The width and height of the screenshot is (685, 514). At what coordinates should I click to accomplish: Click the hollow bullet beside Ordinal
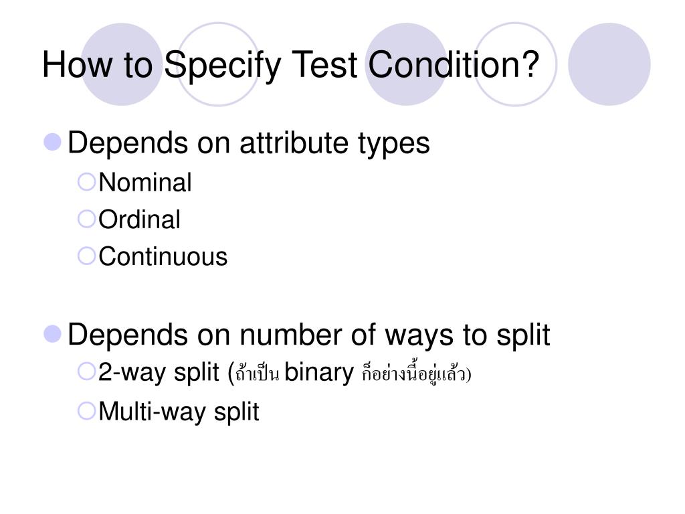point(86,219)
